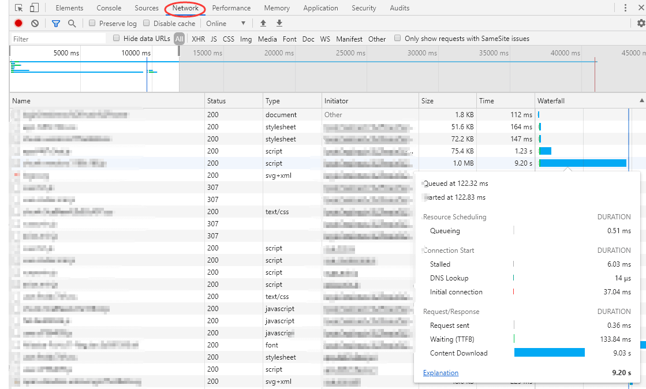The height and width of the screenshot is (389, 646).
Task: Filter requests by Media
Action: [x=267, y=39]
